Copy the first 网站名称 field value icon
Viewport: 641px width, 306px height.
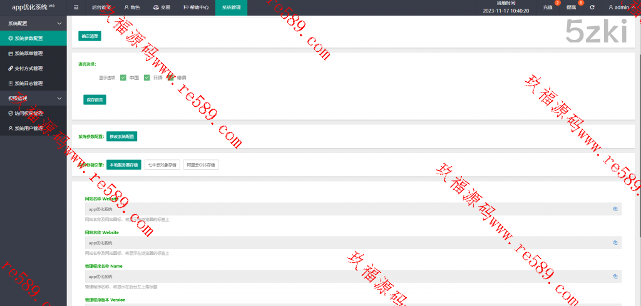click(x=615, y=209)
